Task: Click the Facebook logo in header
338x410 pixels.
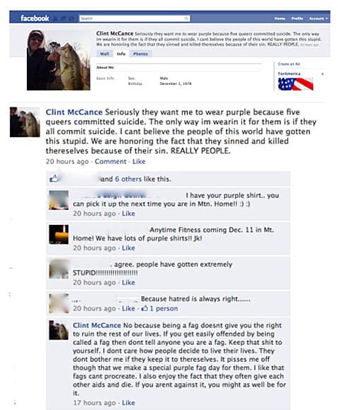Action: click(35, 18)
